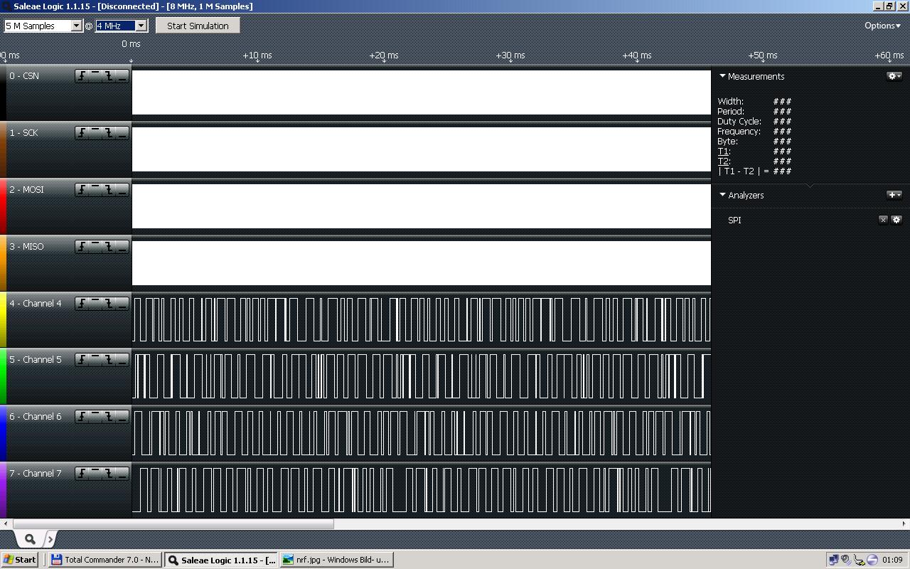This screenshot has height=569, width=910.
Task: Set high level trigger on SCK channel
Action: [95, 133]
